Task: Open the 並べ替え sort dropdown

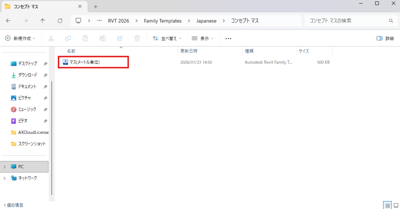Action: click(167, 39)
